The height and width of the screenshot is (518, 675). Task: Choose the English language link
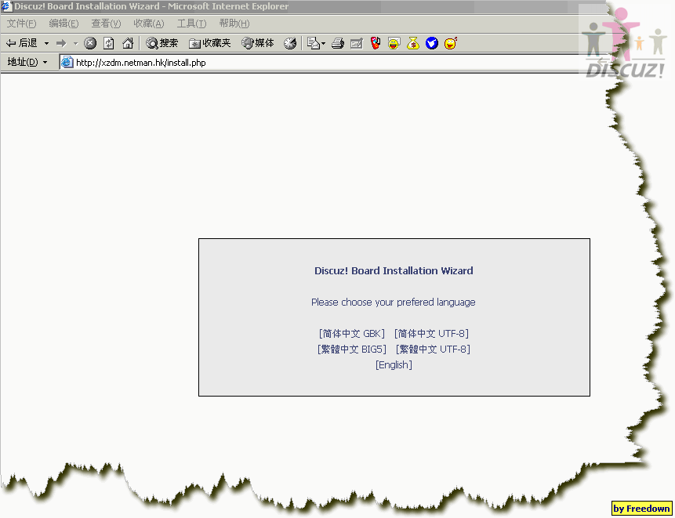click(x=394, y=365)
